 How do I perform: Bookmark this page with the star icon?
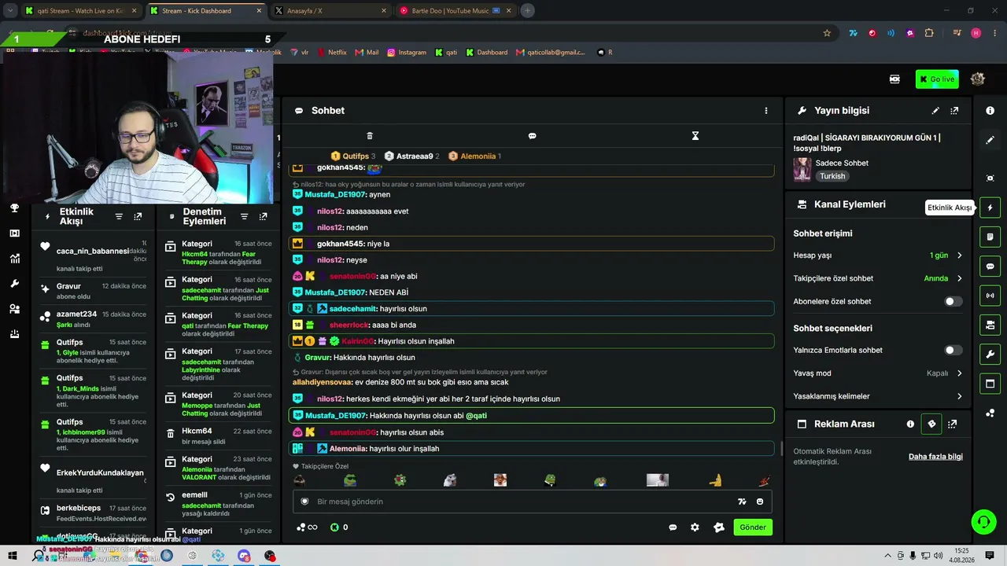click(827, 33)
